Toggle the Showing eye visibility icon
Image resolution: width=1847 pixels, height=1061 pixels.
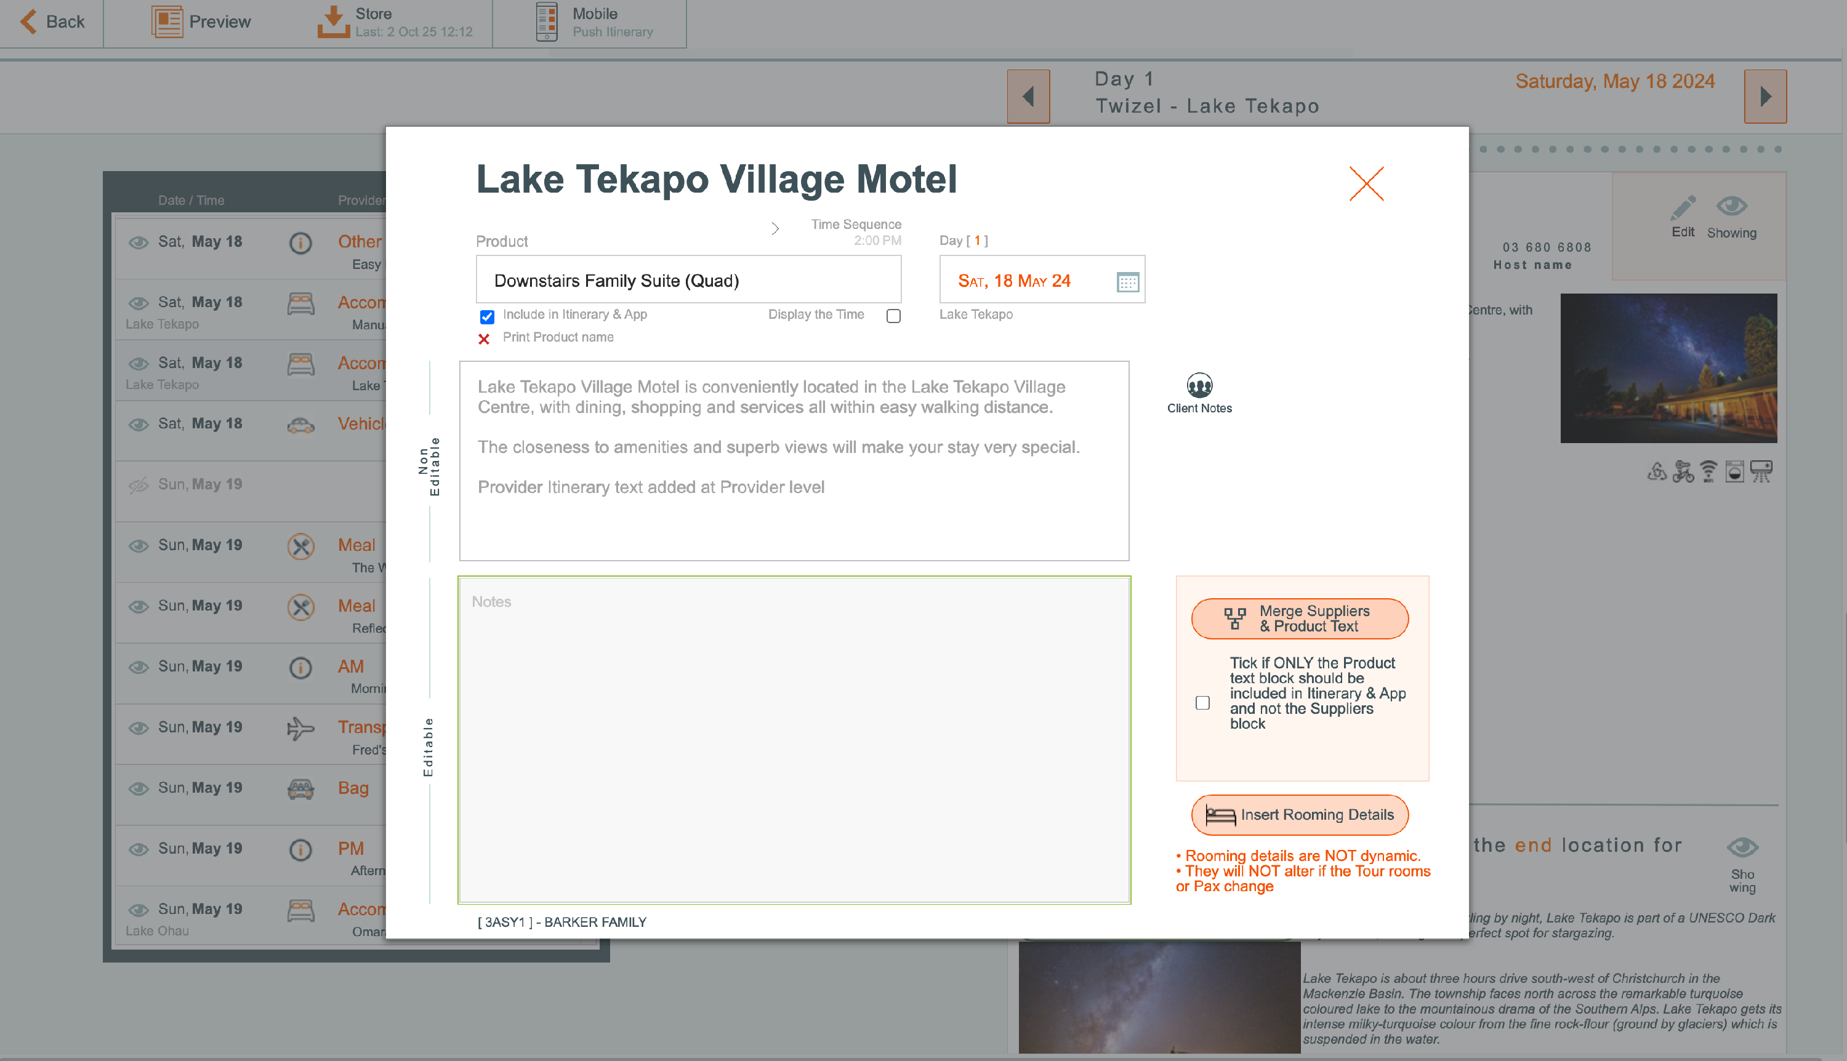tap(1731, 207)
